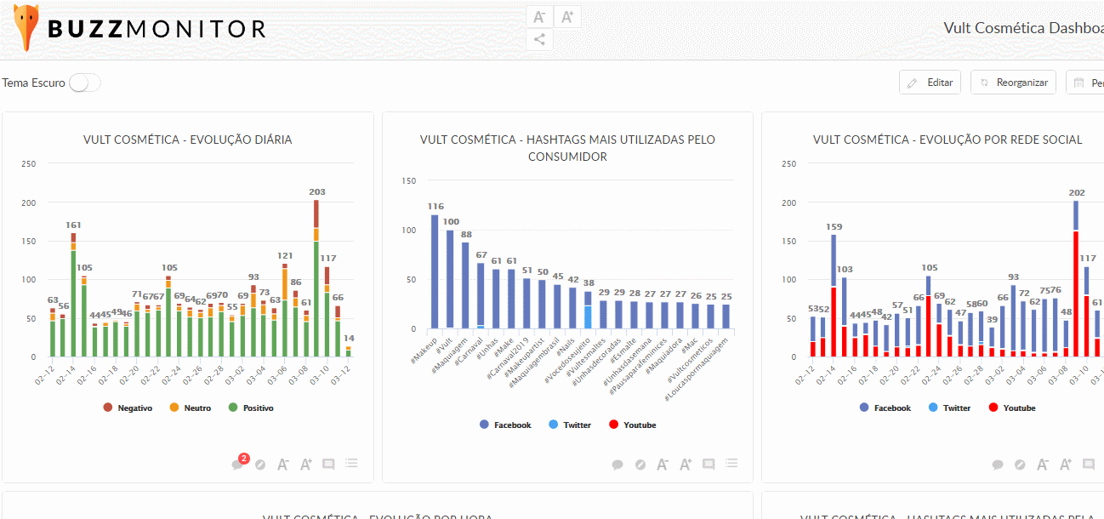Open the period calendar selector button
This screenshot has width=1104, height=519.
(1086, 83)
